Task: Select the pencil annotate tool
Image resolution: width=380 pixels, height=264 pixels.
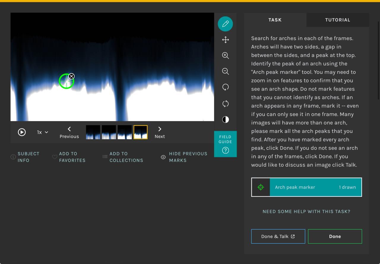Action: click(x=225, y=24)
